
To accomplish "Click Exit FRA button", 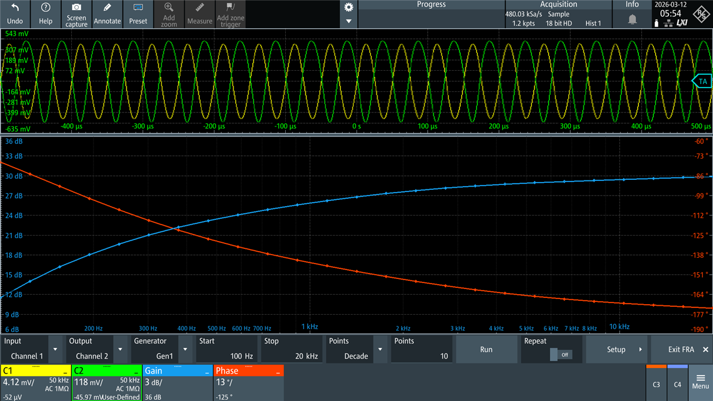I will [x=682, y=349].
